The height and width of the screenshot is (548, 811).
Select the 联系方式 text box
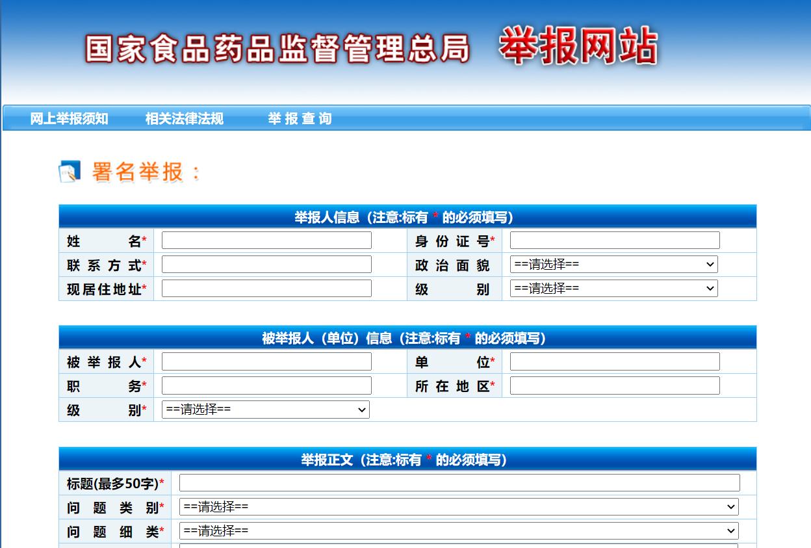266,264
